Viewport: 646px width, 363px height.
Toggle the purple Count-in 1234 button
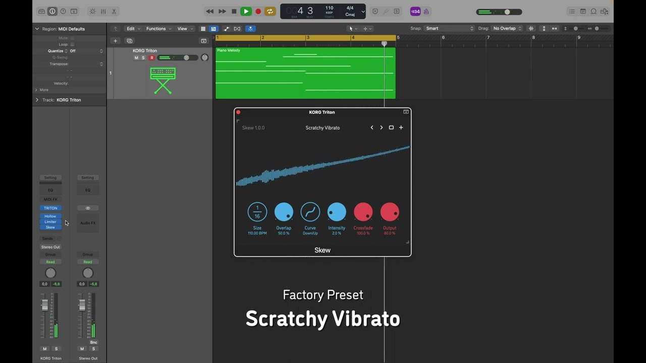click(x=415, y=11)
